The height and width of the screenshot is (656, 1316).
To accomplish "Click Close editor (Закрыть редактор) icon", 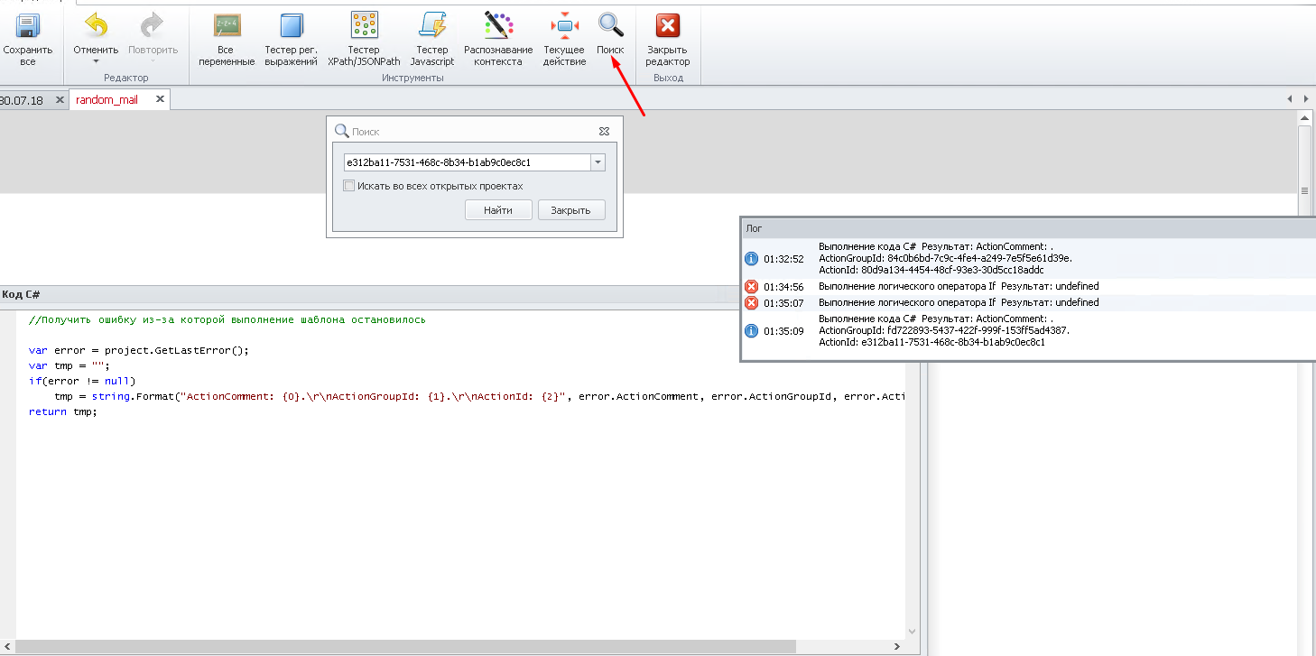I will [668, 24].
